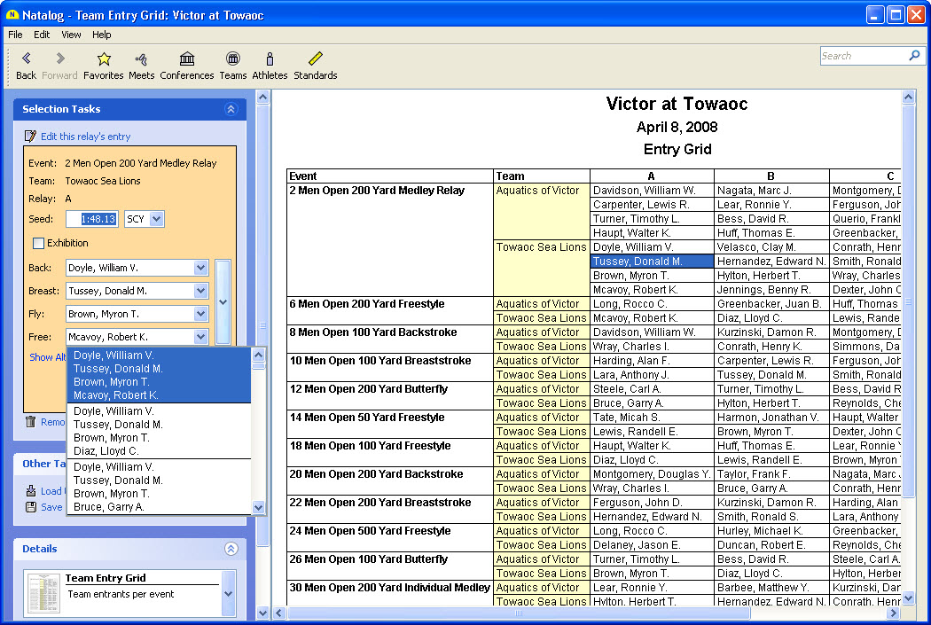
Task: Click the Seed time input field
Action: coord(91,219)
